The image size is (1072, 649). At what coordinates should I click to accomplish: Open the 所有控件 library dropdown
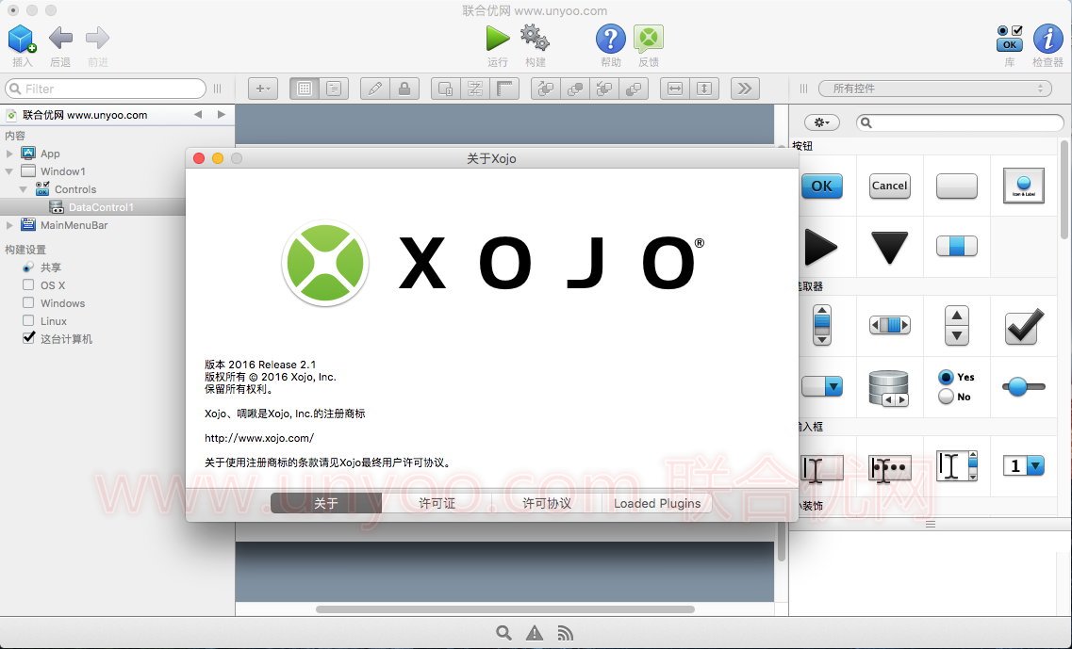[935, 89]
